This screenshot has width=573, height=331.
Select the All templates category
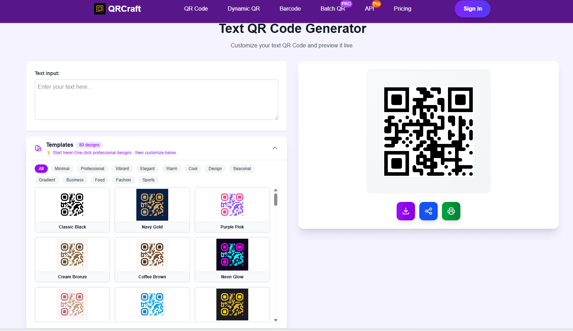[x=41, y=169]
